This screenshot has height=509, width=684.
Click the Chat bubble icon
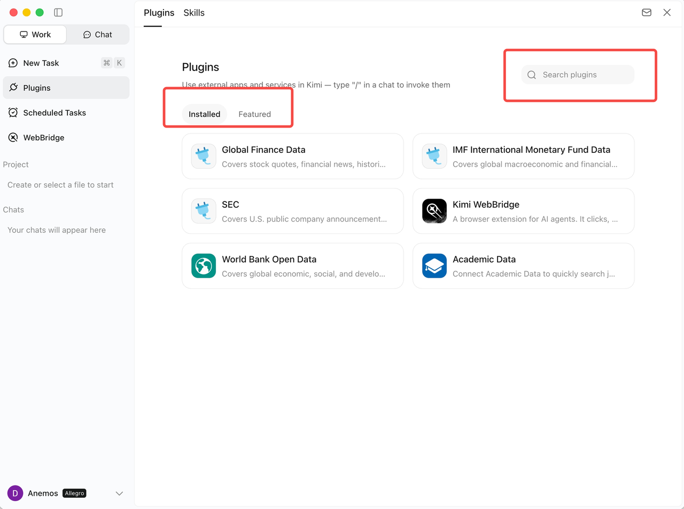[x=87, y=35]
